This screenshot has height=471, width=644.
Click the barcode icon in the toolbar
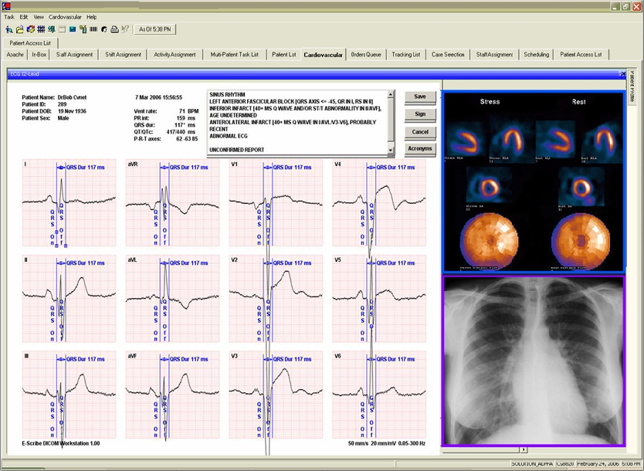93,29
